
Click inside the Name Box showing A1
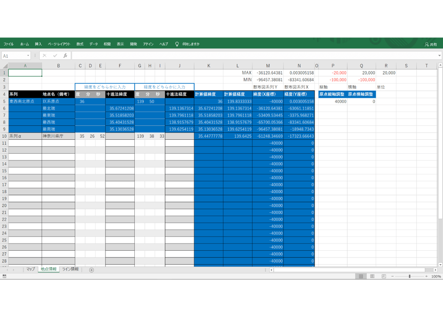coord(14,56)
